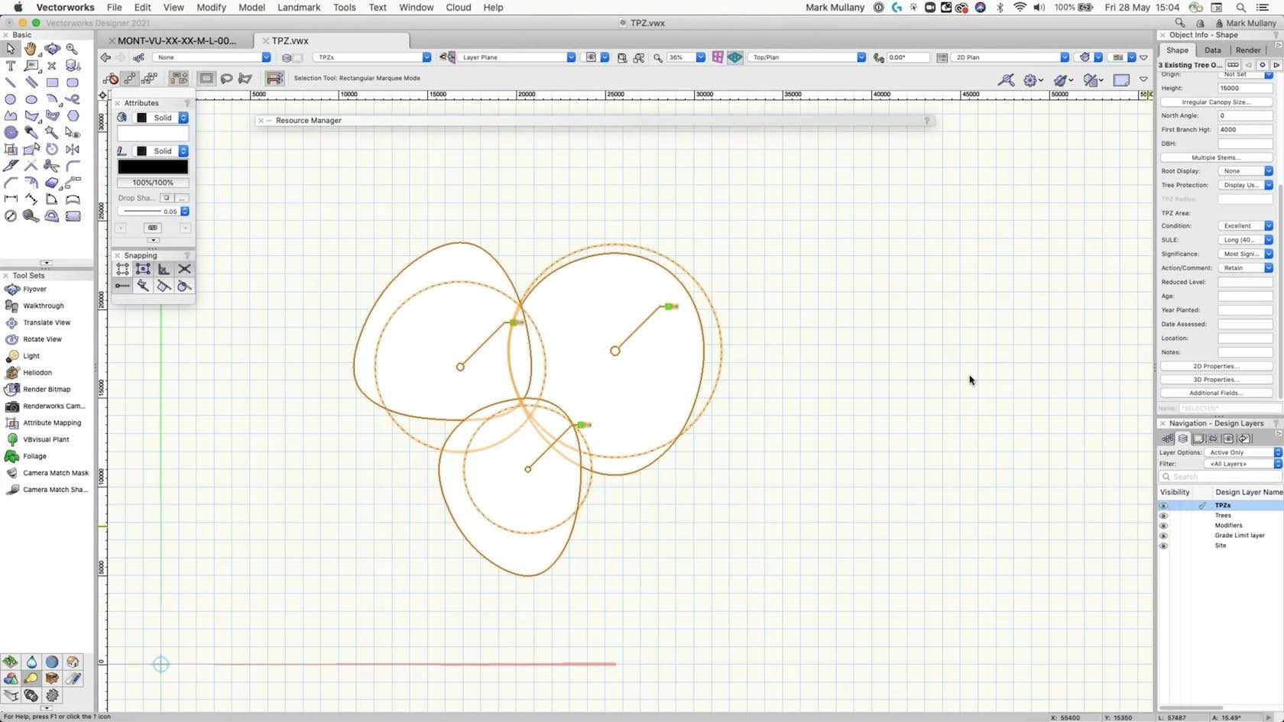1284x722 pixels.
Task: Hide the Trees design layer
Action: (x=1164, y=515)
